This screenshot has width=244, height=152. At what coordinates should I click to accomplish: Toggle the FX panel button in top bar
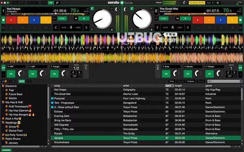(x=51, y=3)
